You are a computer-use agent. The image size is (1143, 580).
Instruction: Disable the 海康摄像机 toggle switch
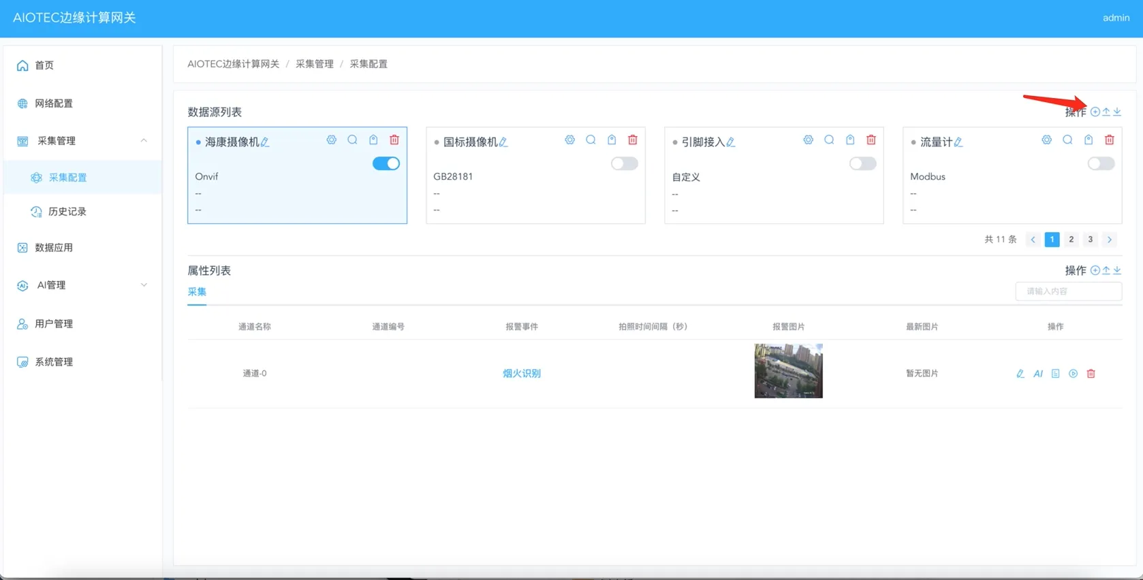(x=386, y=163)
